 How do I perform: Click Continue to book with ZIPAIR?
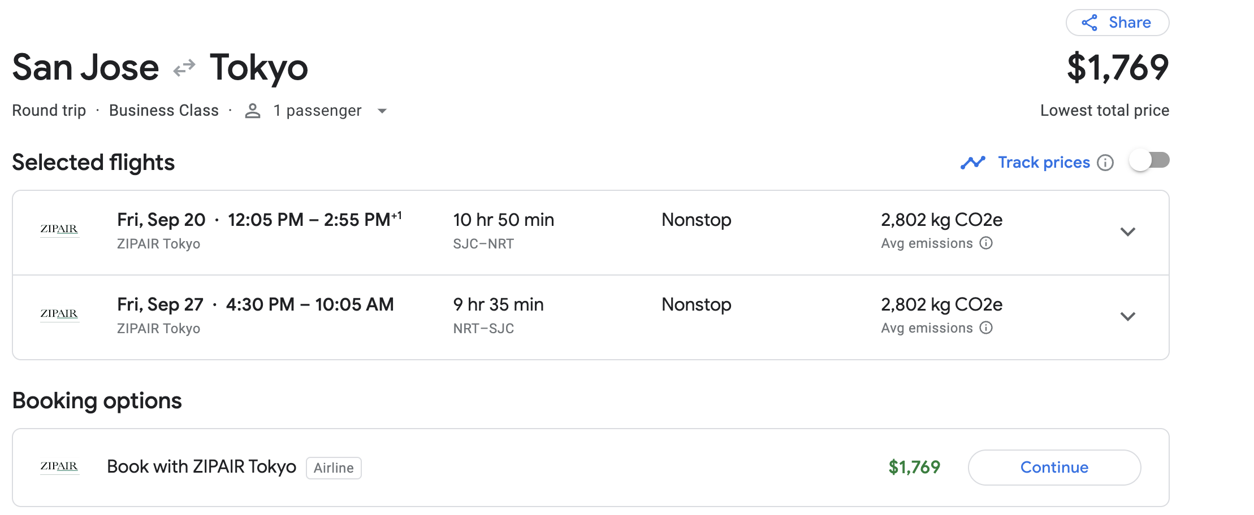tap(1054, 468)
